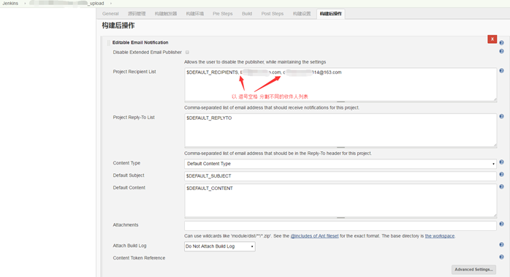Focus the Project Reply-To List text area

point(340,130)
